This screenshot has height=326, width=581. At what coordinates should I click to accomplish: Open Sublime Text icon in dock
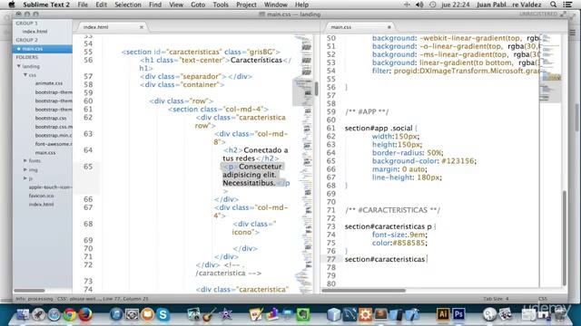pyautogui.click(x=380, y=314)
